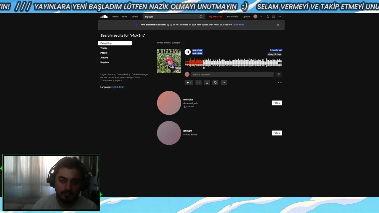Screen dimensions: 379x213
Task: Open the R4yk3nt profile name
Action: click(188, 131)
